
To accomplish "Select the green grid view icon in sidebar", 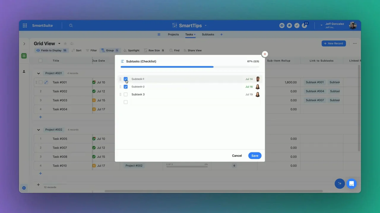I will (x=24, y=56).
